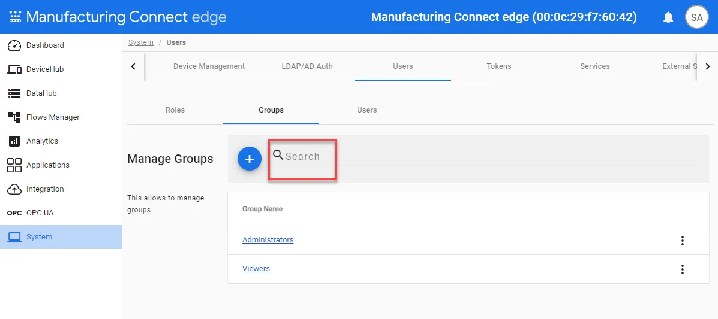
Task: Switch to the Tokens tab
Action: (499, 66)
